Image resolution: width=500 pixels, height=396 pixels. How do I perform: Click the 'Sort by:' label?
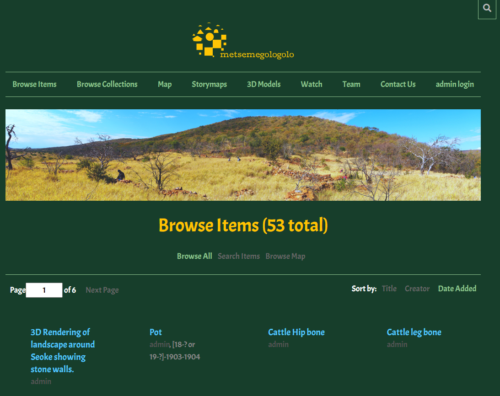pos(364,289)
